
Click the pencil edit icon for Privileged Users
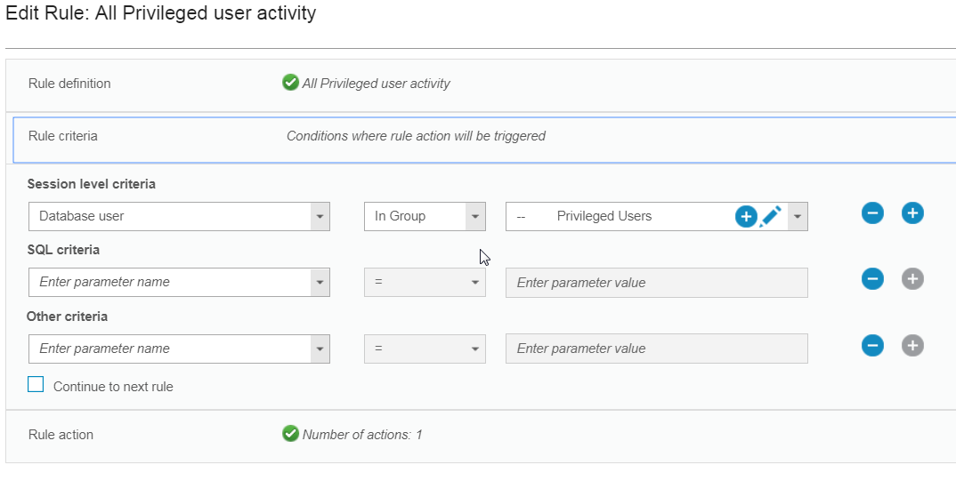[x=771, y=216]
